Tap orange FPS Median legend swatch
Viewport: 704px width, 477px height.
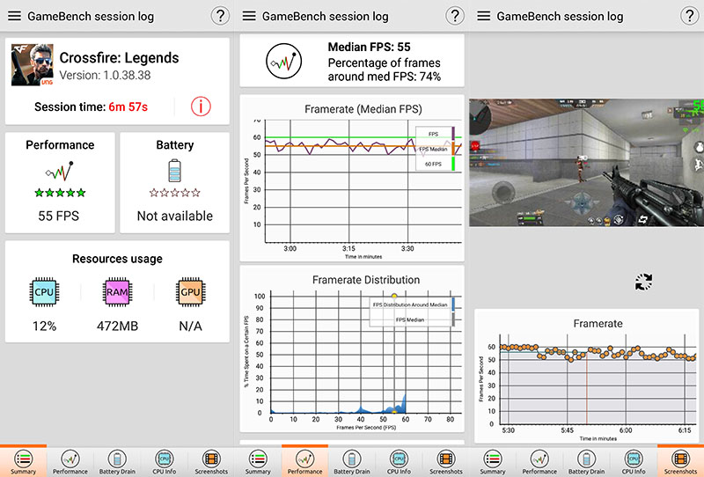tap(453, 149)
